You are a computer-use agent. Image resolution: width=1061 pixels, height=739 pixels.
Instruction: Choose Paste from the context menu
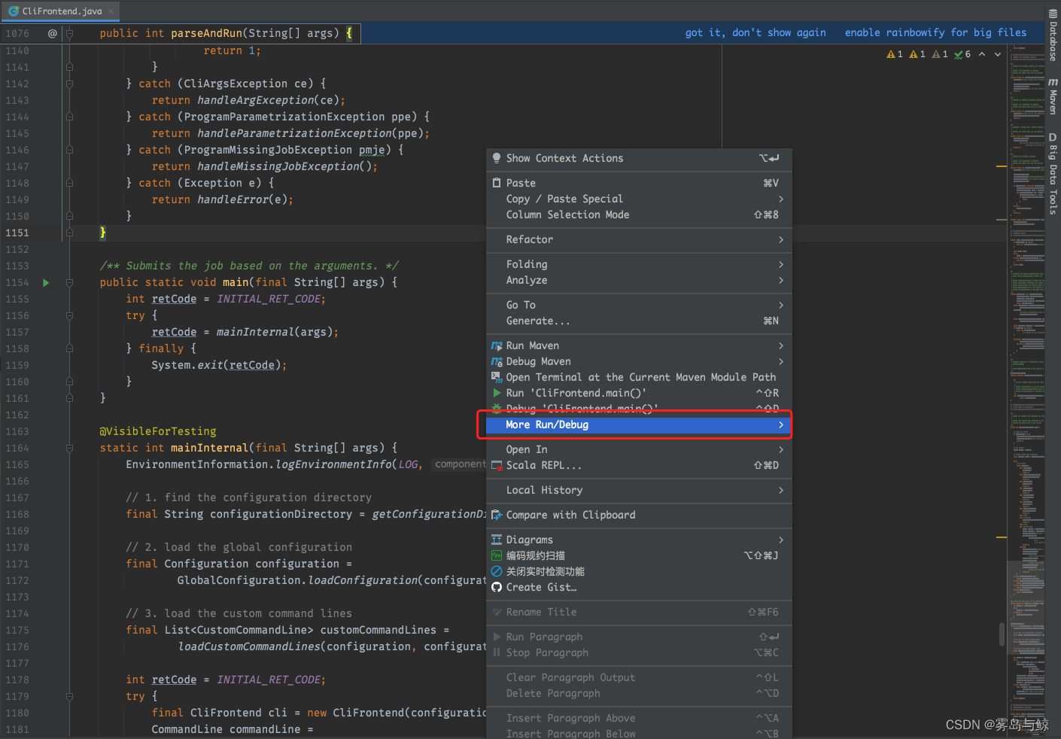pyautogui.click(x=639, y=183)
